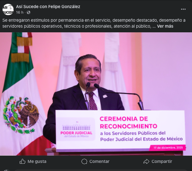This screenshot has height=171, width=192.
Task: Click the thumbs-up like icon
Action: [x=23, y=161]
